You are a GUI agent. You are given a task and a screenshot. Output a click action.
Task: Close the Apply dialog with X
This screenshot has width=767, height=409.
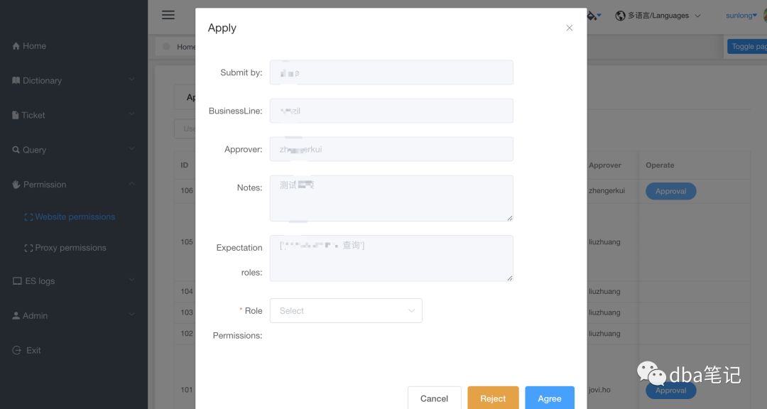tap(569, 28)
